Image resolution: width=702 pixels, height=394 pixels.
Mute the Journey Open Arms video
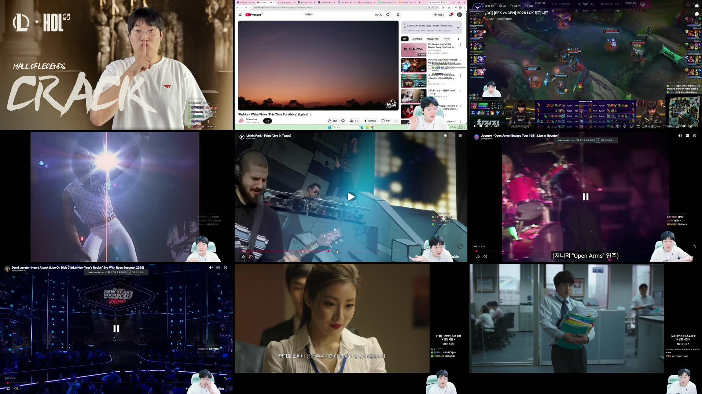click(x=680, y=136)
